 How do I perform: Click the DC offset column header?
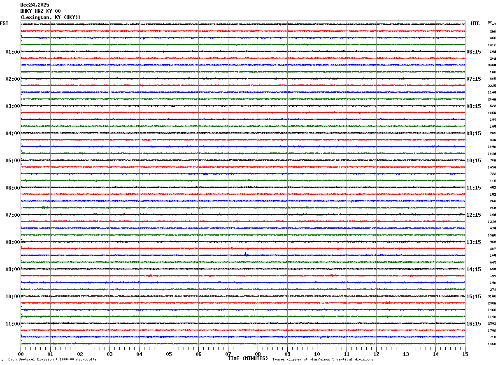[x=490, y=22]
